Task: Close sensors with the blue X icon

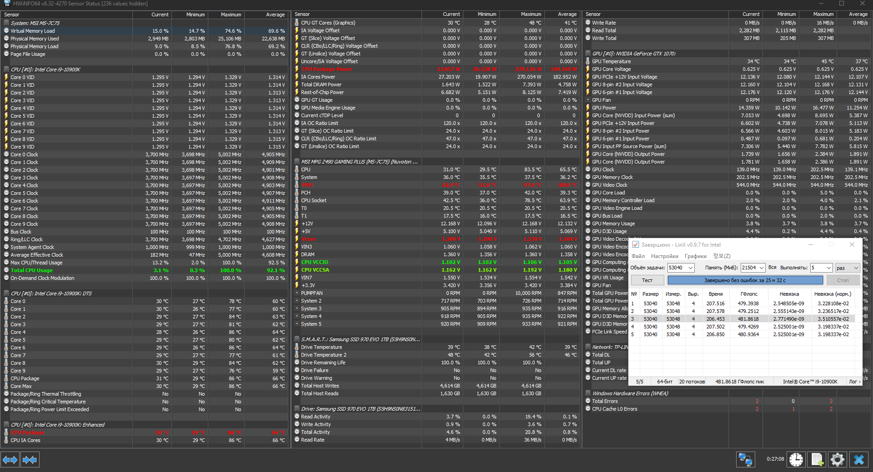Action: 859,460
